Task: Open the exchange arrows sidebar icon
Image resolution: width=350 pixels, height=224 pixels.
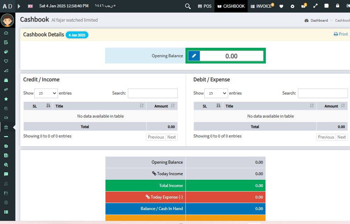Action: click(6, 89)
